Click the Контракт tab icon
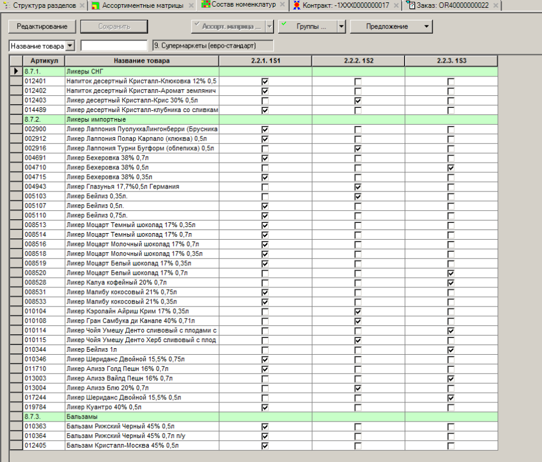 296,5
